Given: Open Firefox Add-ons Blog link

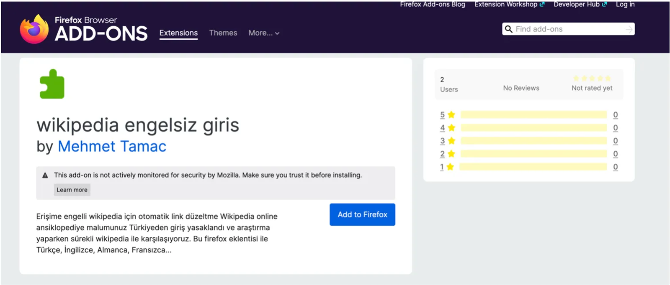Looking at the screenshot, I should click(433, 4).
